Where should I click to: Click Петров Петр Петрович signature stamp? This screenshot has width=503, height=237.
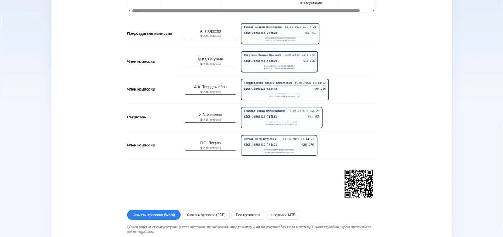(x=279, y=146)
